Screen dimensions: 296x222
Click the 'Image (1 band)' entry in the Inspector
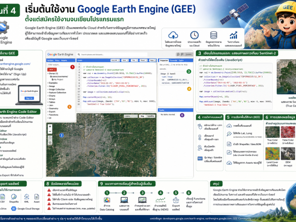(168, 74)
